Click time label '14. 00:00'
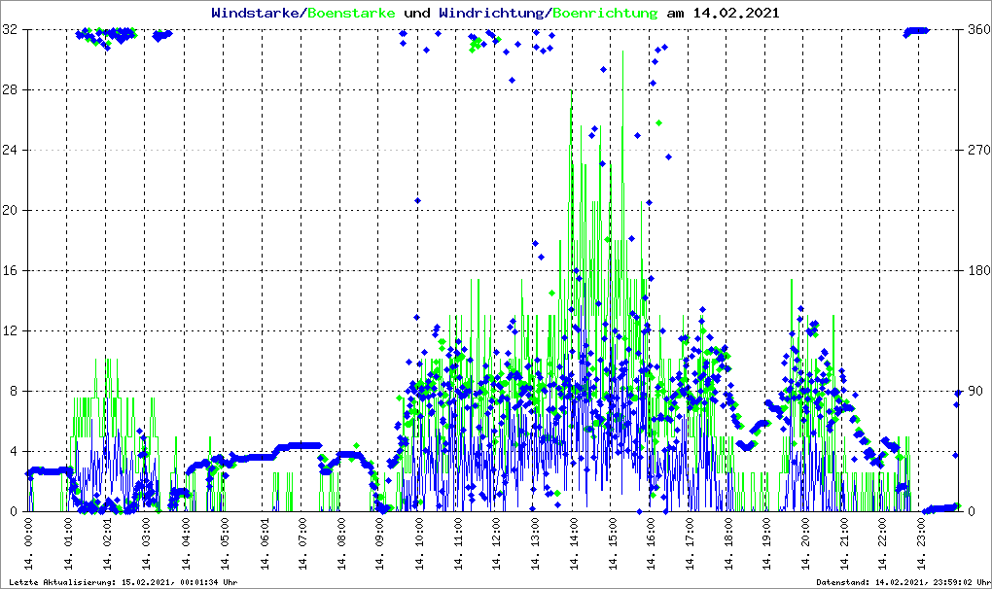 pyautogui.click(x=28, y=543)
